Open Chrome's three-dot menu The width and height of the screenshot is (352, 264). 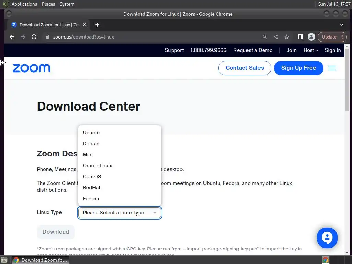click(342, 37)
